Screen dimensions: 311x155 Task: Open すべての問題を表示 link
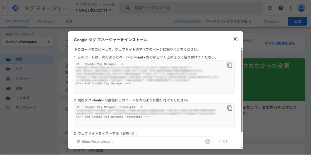[280, 43]
